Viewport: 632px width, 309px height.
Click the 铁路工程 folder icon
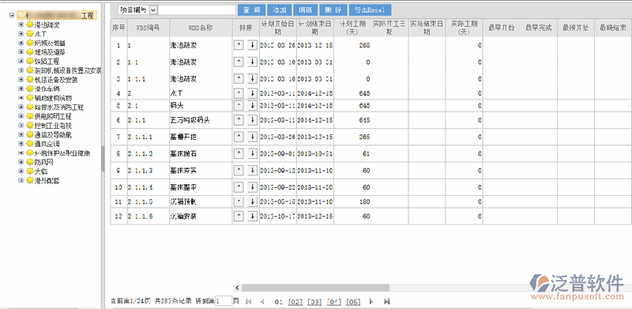(30, 62)
